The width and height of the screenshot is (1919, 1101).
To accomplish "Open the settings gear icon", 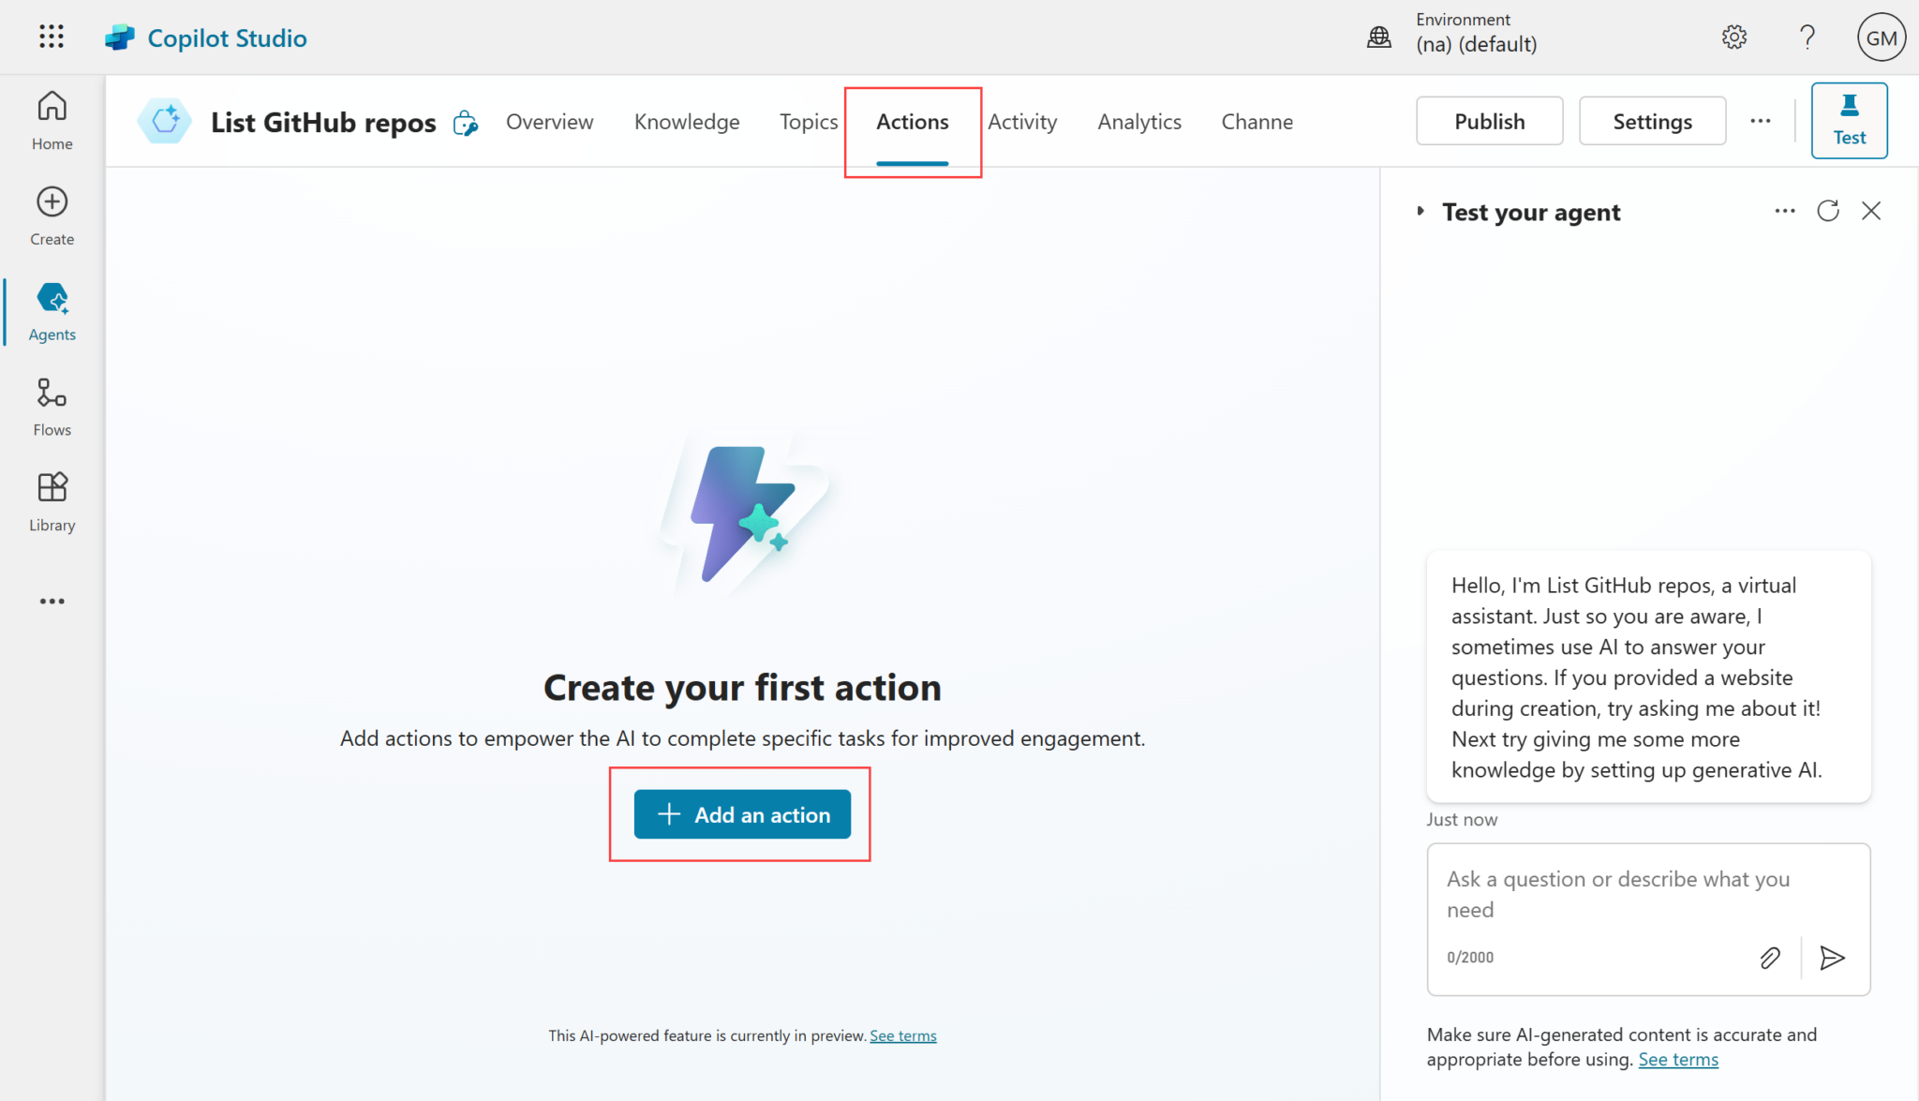I will pos(1734,37).
